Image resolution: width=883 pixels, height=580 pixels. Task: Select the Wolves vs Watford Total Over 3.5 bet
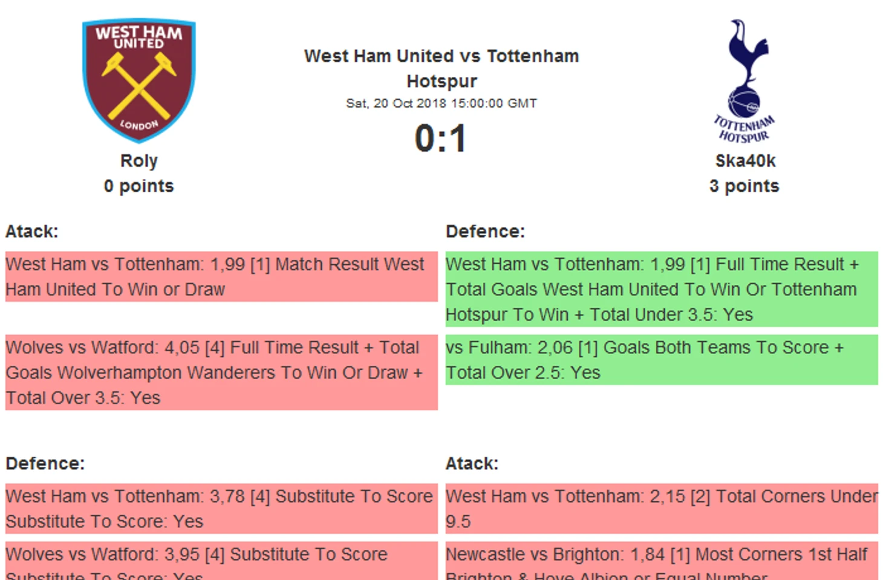(221, 373)
